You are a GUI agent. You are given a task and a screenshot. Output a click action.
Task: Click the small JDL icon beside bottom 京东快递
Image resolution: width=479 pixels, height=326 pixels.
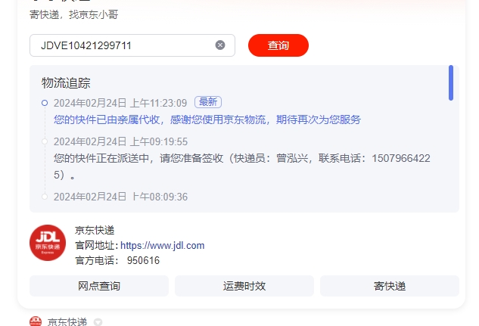pos(36,321)
